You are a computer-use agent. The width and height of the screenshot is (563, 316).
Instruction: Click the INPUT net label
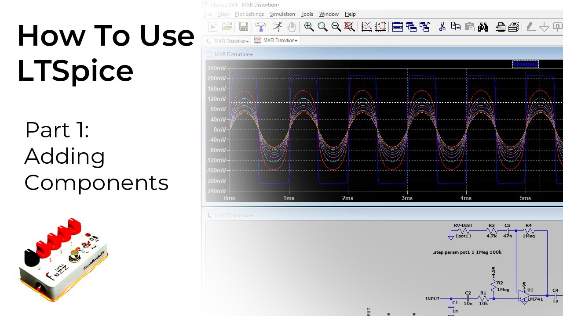point(432,299)
